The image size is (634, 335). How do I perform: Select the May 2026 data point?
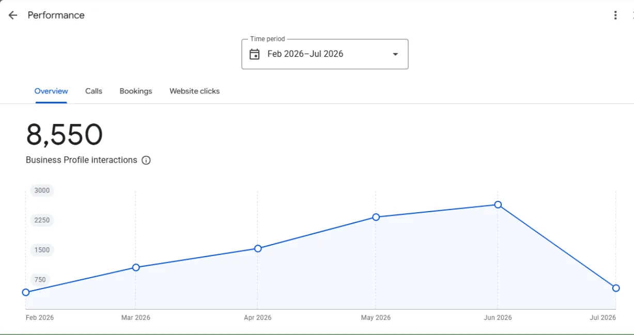(x=376, y=217)
